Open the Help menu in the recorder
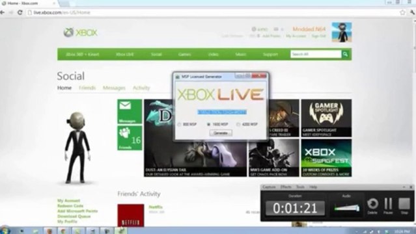Image resolution: width=416 pixels, height=234 pixels. (313, 187)
